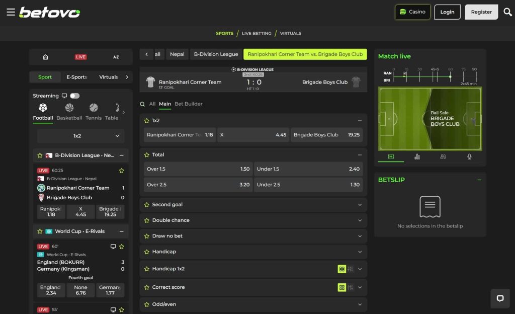Open the live chat bubble

pos(500,298)
